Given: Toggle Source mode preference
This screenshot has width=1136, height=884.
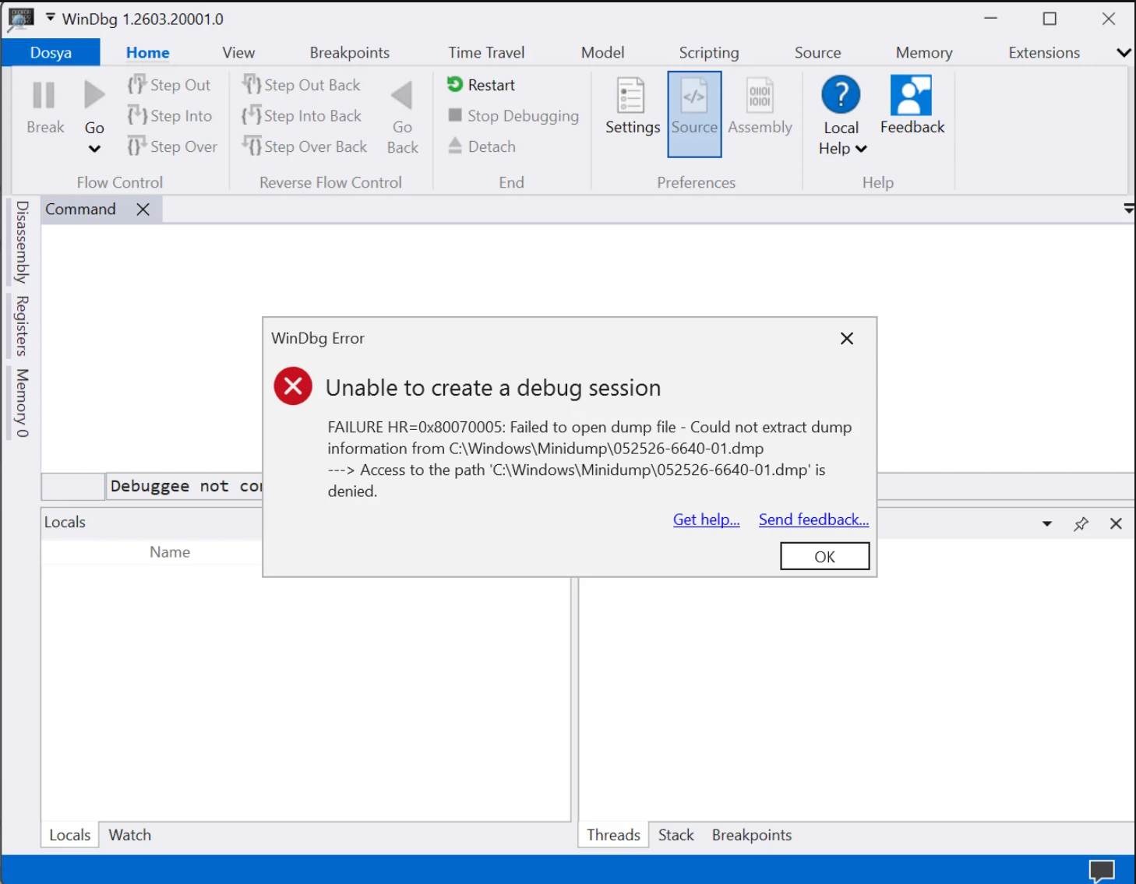Looking at the screenshot, I should (x=694, y=114).
